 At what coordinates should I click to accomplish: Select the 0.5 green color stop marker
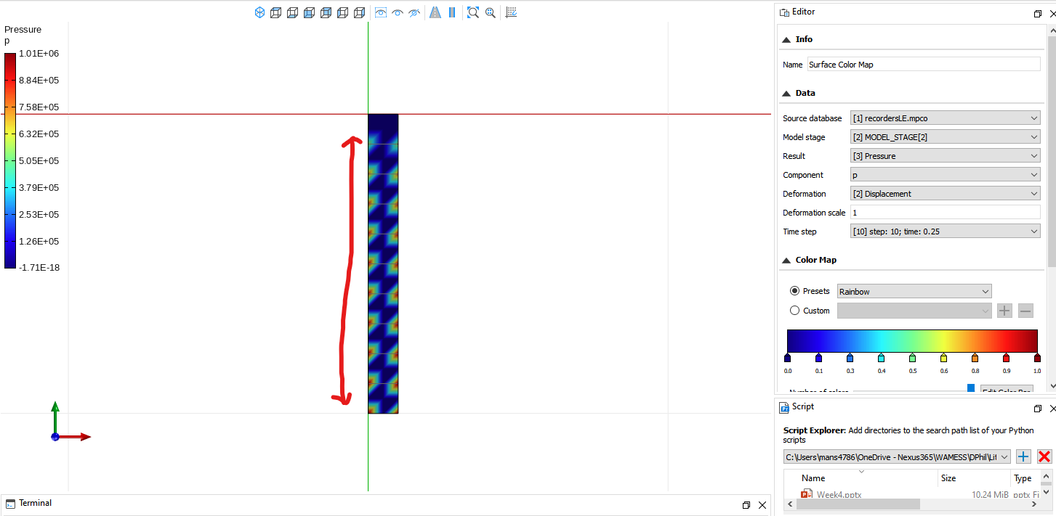[912, 358]
